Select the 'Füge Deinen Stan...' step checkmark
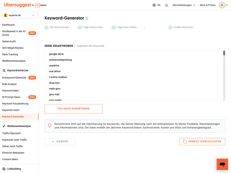Screen dimensions: 231x173 pos(80,27)
